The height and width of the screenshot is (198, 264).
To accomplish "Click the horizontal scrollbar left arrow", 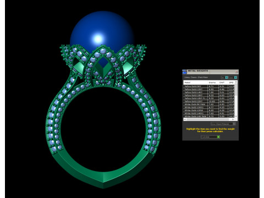I will point(185,119).
